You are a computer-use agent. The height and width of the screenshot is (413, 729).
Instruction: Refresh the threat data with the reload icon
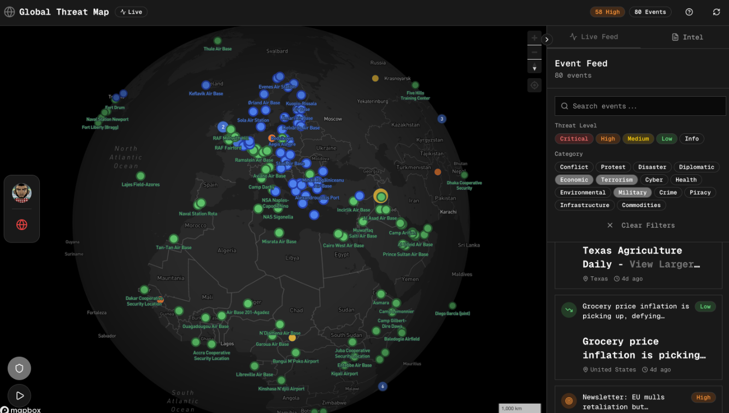716,12
